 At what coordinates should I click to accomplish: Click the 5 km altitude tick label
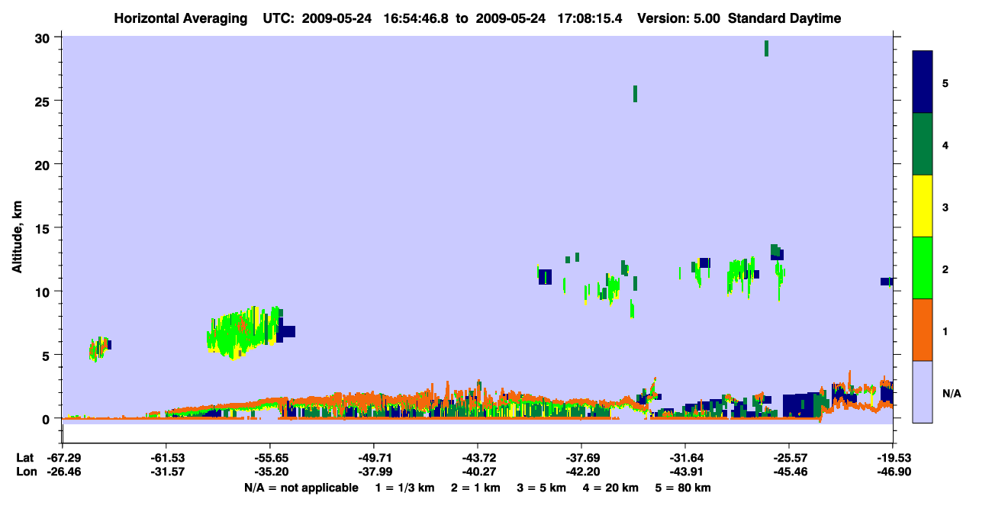(47, 355)
